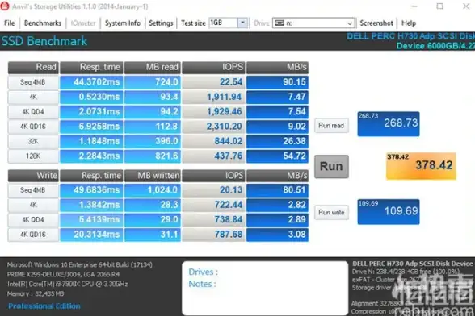Select the read Seq 4MB test button
Viewport: 475px width, 316px height.
(33, 82)
